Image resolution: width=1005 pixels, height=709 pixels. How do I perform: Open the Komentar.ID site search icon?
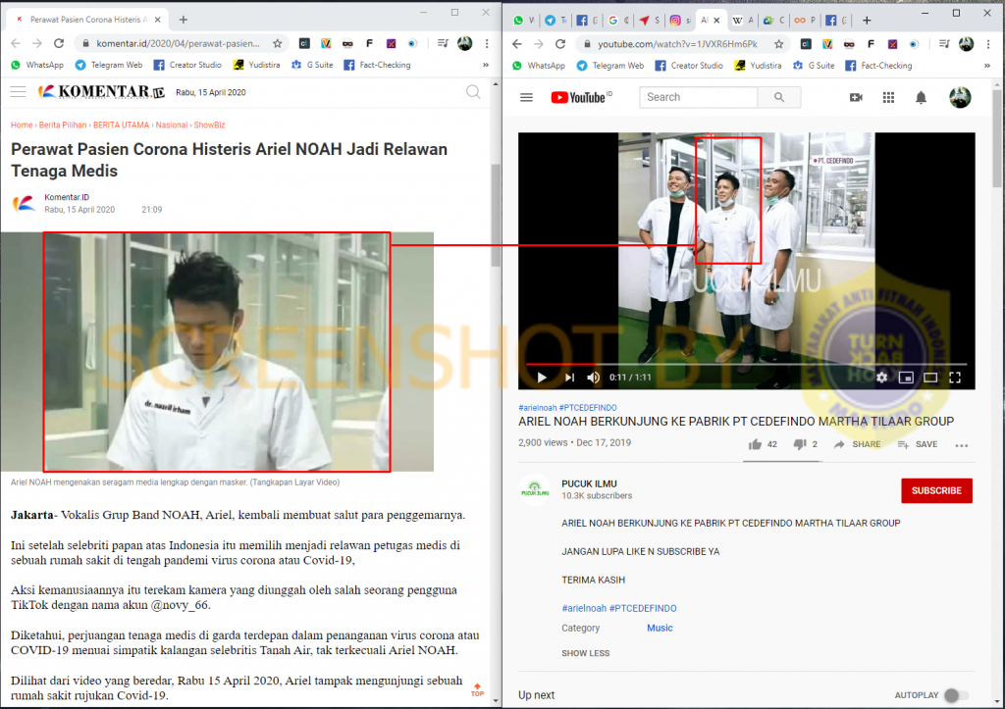[473, 92]
